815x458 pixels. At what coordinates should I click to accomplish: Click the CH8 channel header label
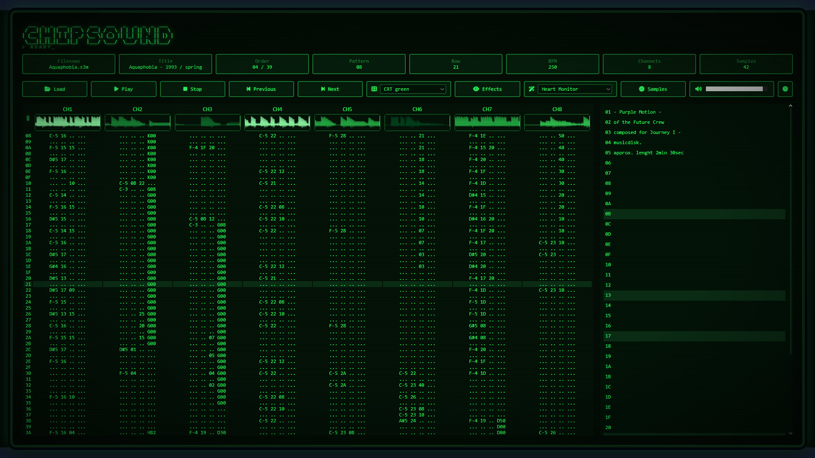coord(557,109)
